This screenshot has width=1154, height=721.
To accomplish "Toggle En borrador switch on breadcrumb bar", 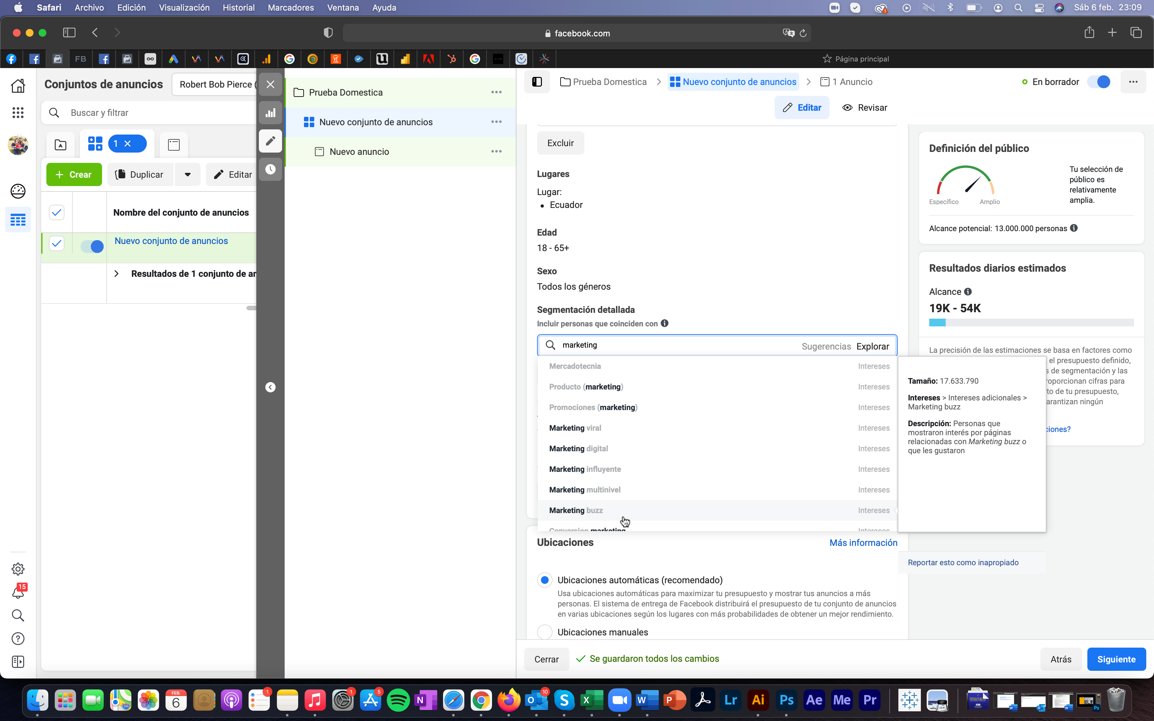I will pos(1099,82).
